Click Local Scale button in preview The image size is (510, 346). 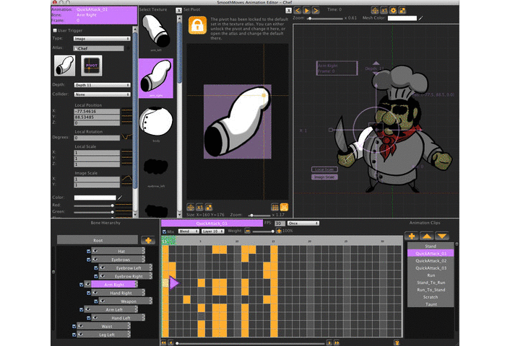tap(324, 169)
